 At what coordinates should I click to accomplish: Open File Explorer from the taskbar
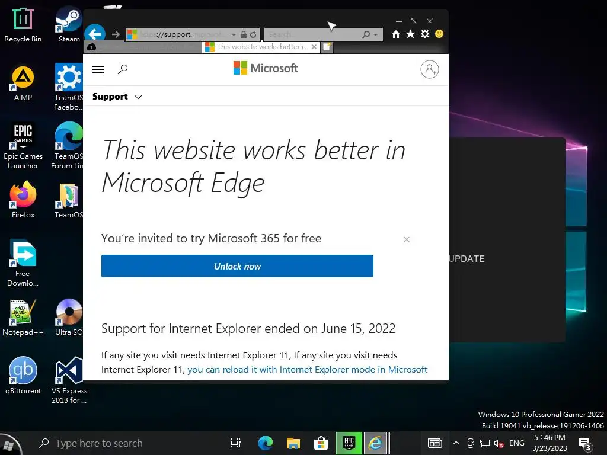coord(293,443)
